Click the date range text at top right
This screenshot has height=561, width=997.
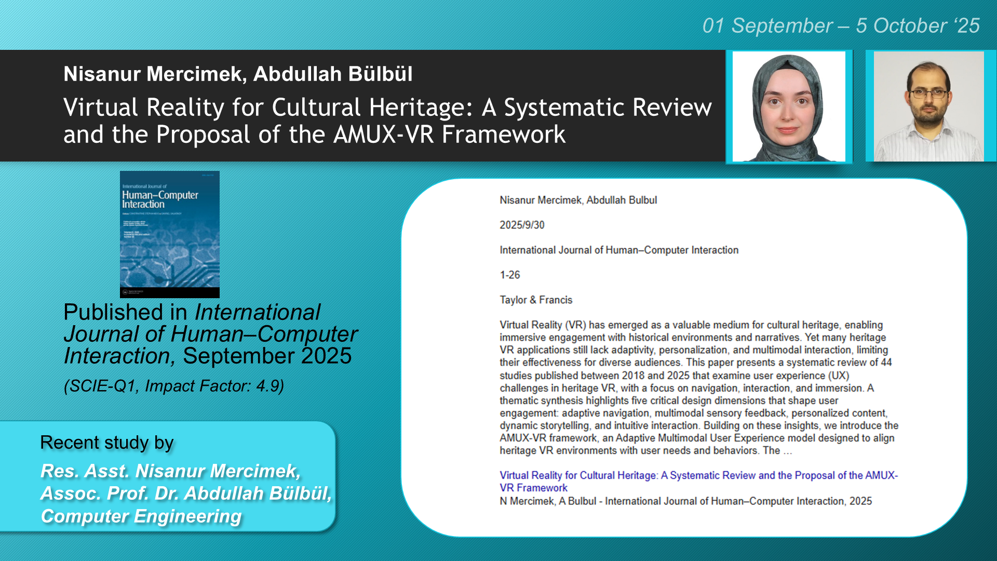[x=840, y=25]
